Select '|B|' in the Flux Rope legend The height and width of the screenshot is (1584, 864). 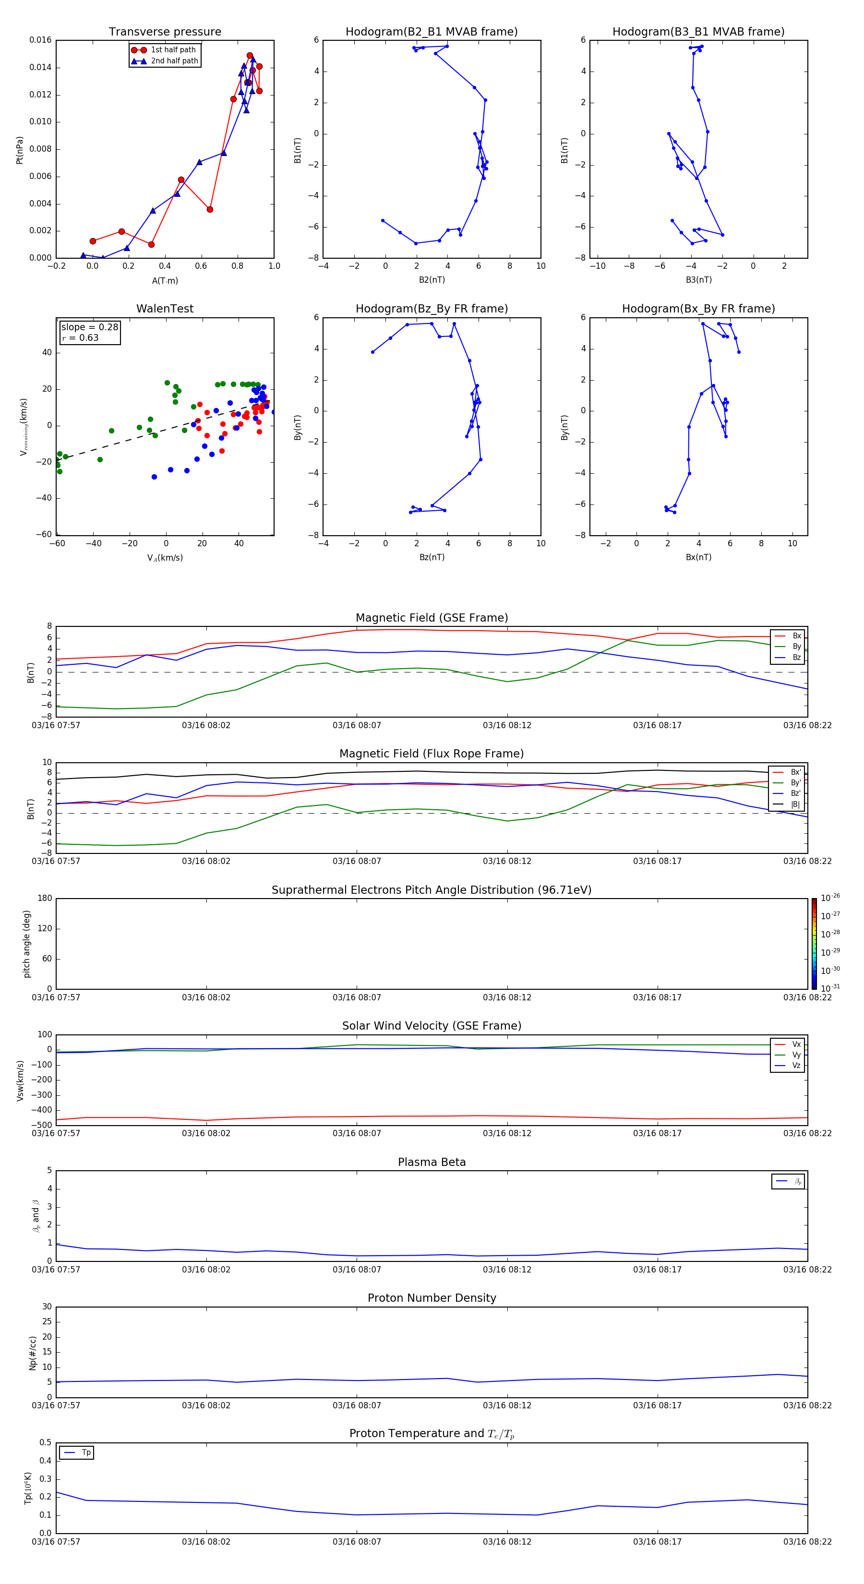click(x=787, y=804)
